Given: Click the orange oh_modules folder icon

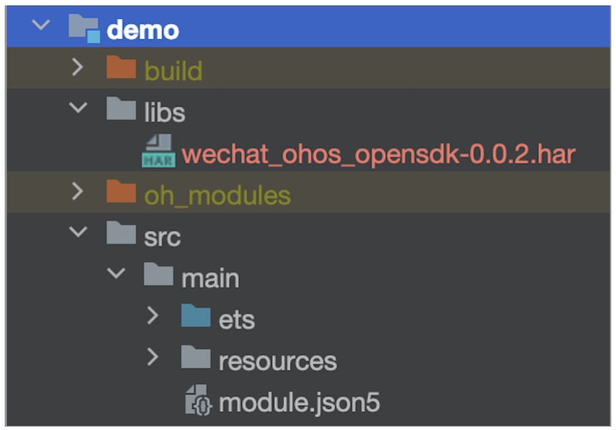Looking at the screenshot, I should [121, 193].
